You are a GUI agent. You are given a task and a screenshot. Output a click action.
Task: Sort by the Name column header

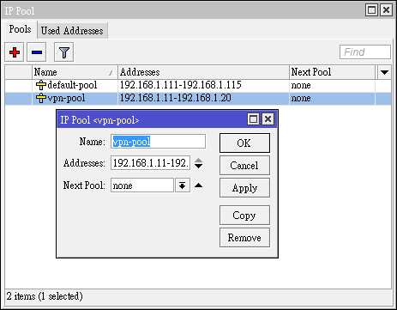pos(75,72)
